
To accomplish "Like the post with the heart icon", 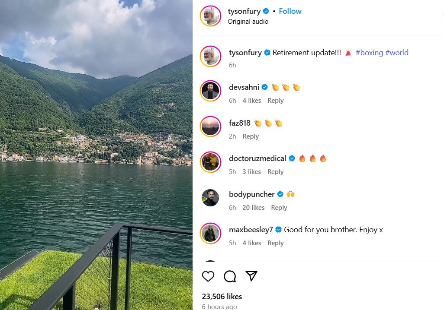I will pos(208,276).
